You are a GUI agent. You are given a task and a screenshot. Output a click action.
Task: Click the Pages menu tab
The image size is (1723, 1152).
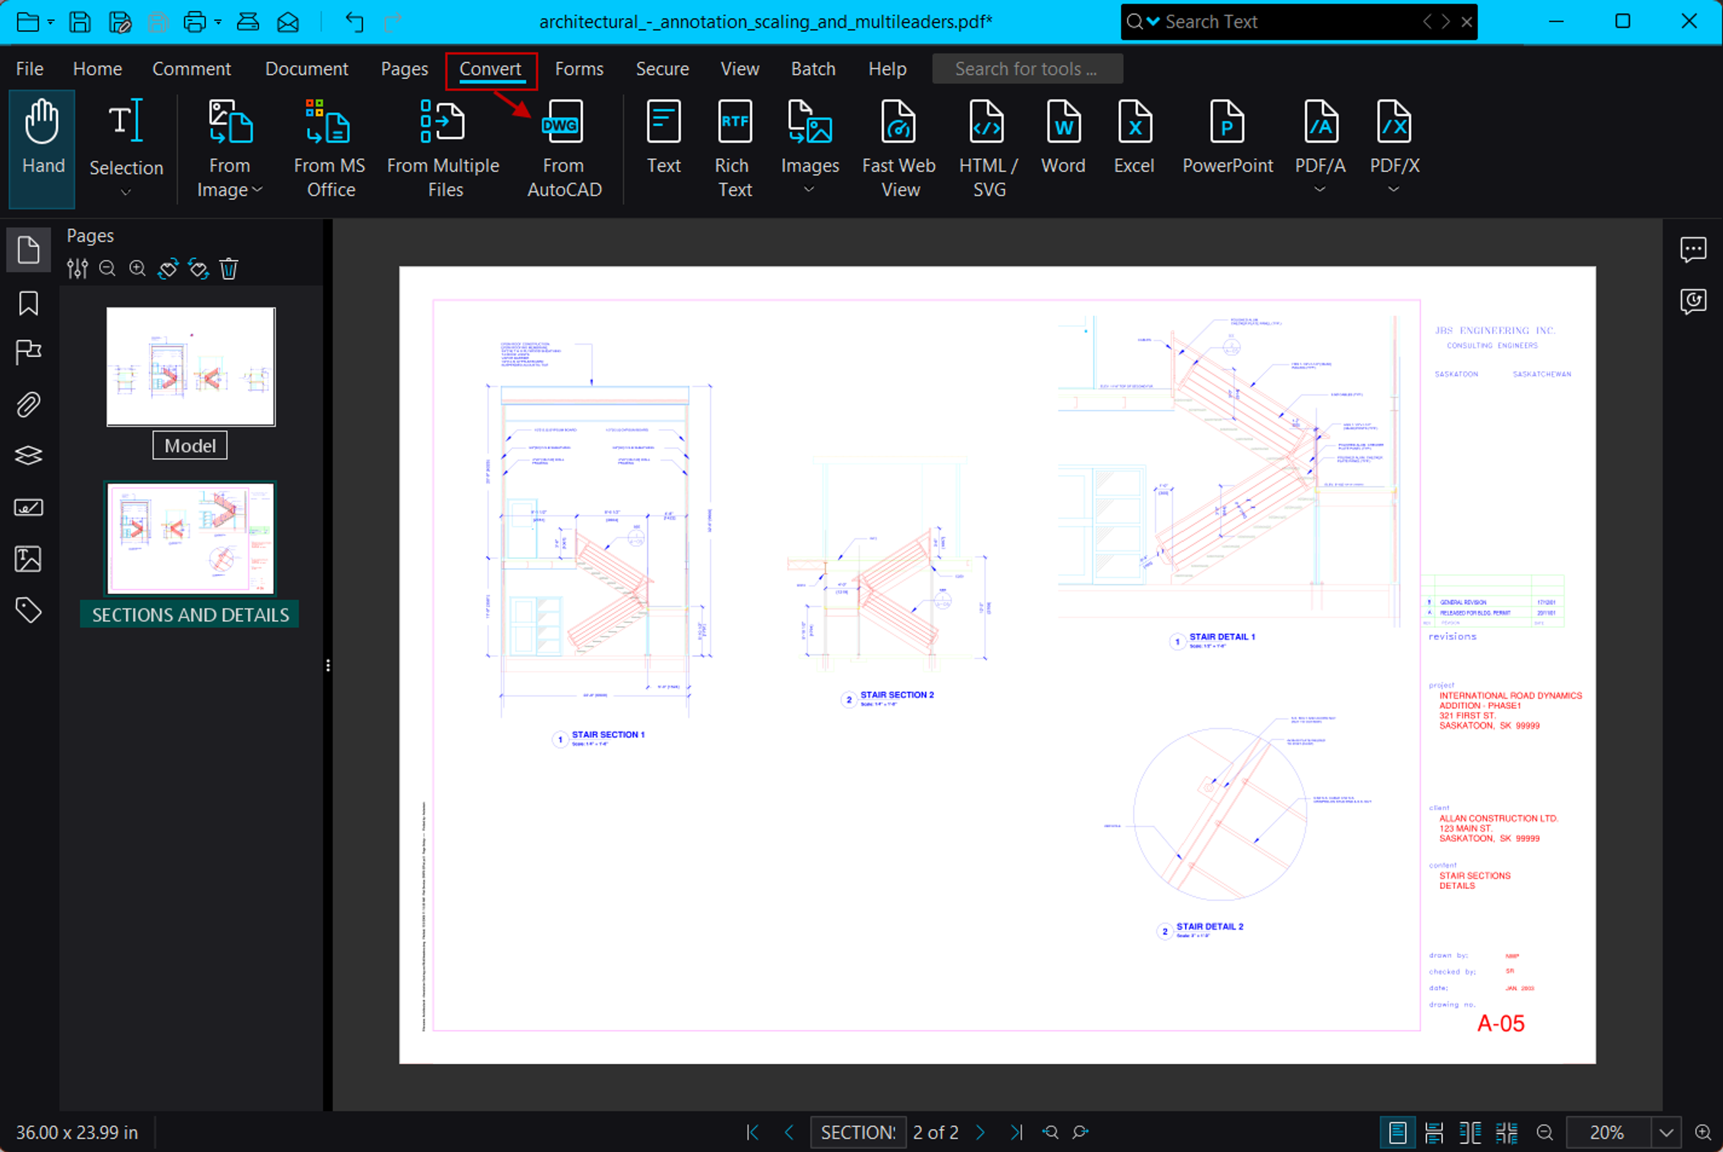(404, 68)
